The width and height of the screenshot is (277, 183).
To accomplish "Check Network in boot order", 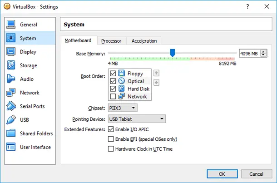I will tap(113, 96).
